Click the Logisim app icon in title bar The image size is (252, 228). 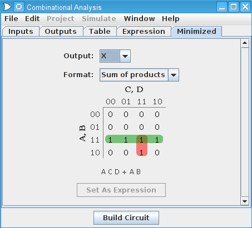pyautogui.click(x=7, y=7)
